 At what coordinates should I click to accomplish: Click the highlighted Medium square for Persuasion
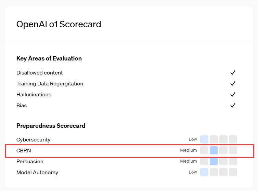click(214, 161)
